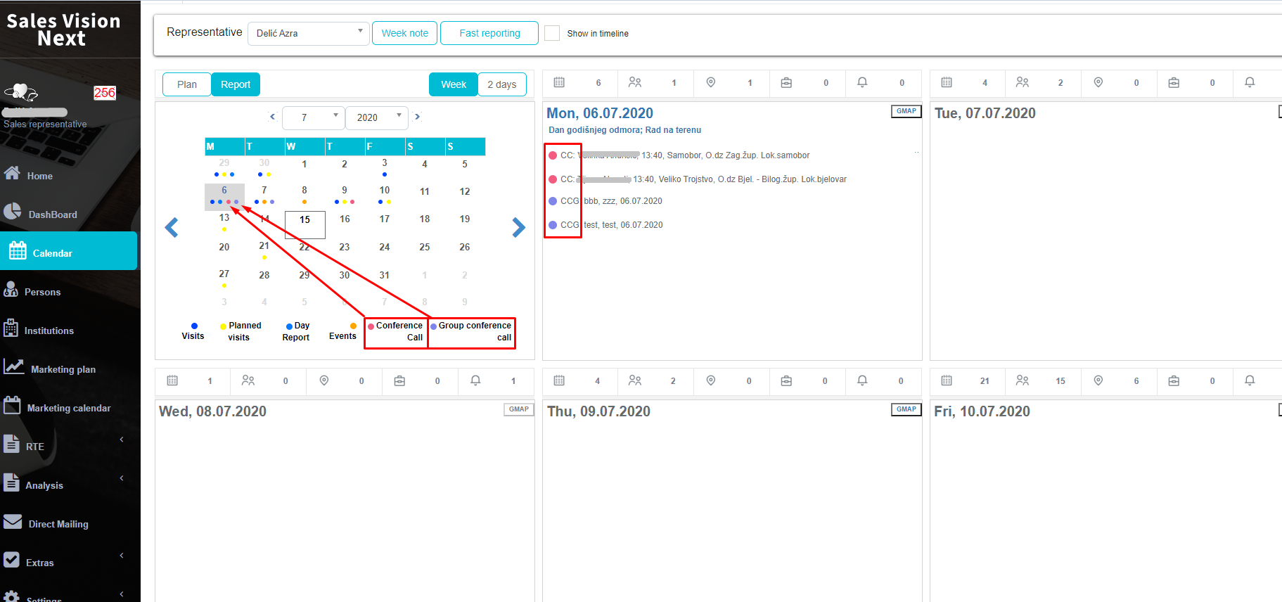Viewport: 1282px width, 602px height.
Task: Select day 15 in the mini calendar
Action: pyautogui.click(x=305, y=220)
